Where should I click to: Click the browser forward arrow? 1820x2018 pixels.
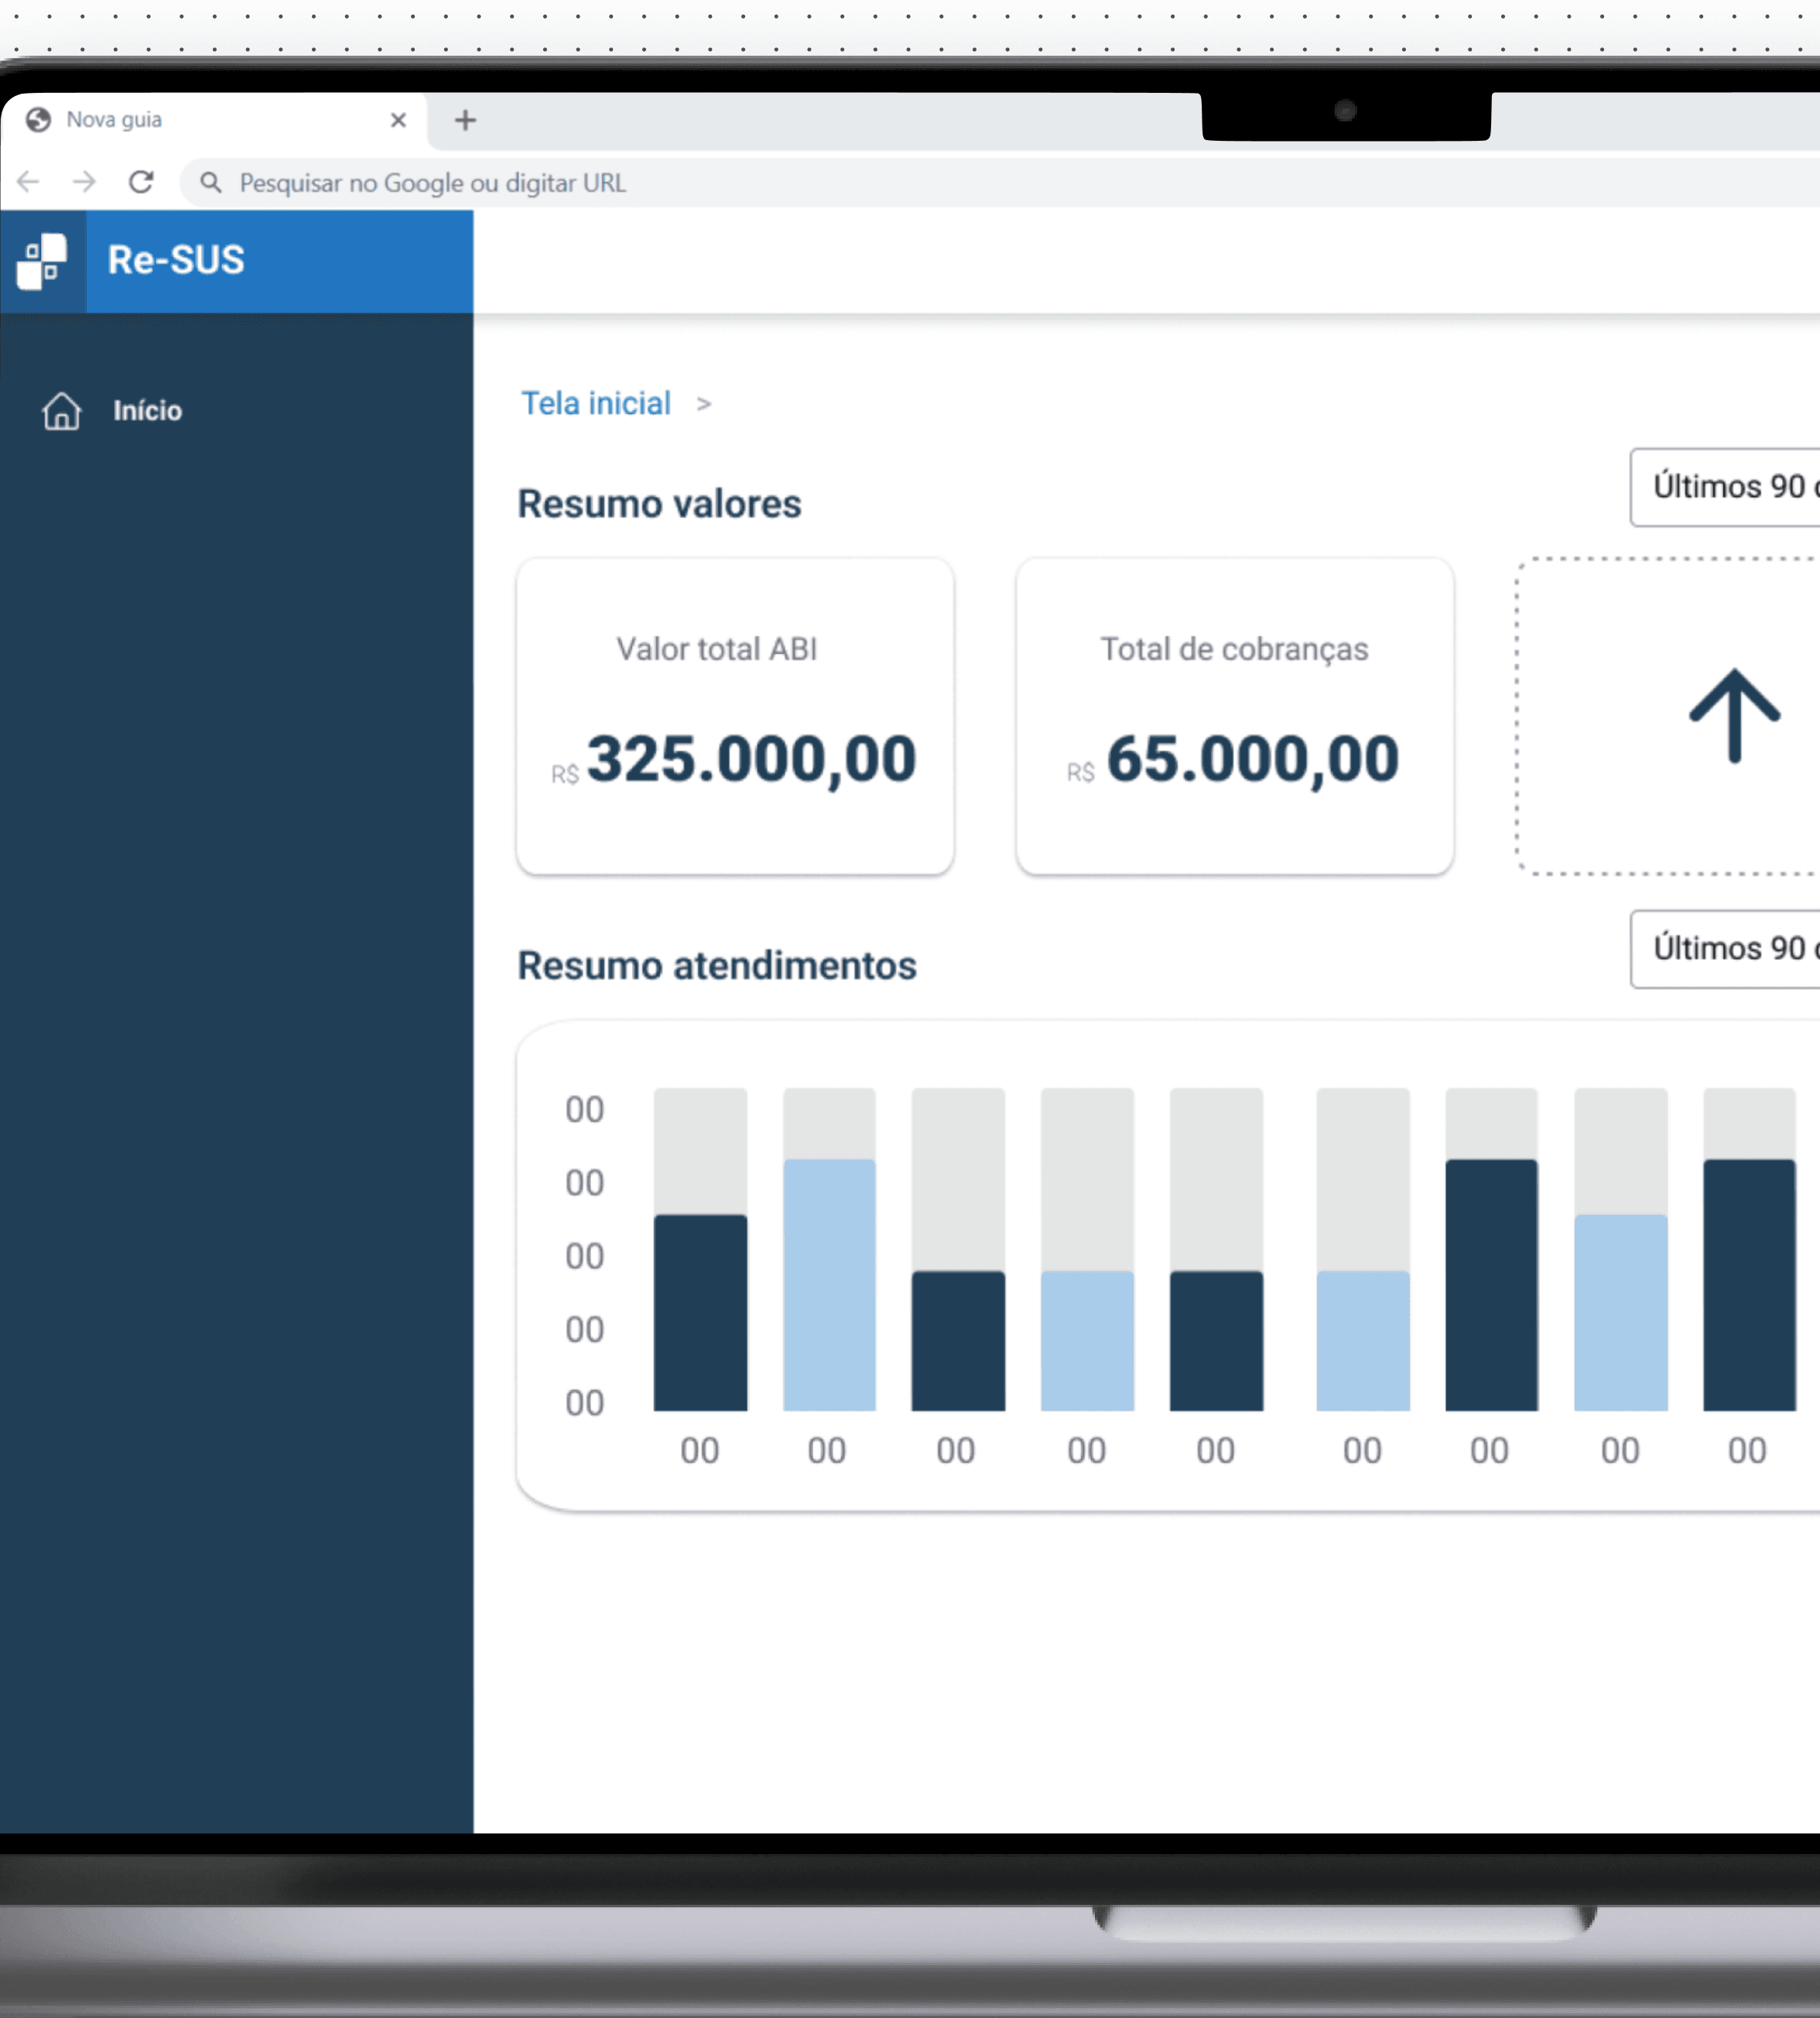[84, 182]
